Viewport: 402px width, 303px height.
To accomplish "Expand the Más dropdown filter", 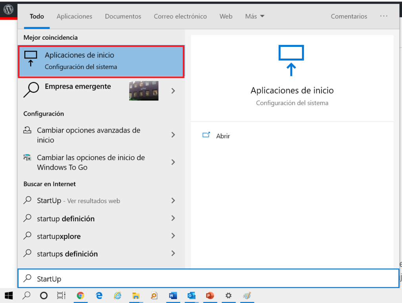I will point(255,17).
